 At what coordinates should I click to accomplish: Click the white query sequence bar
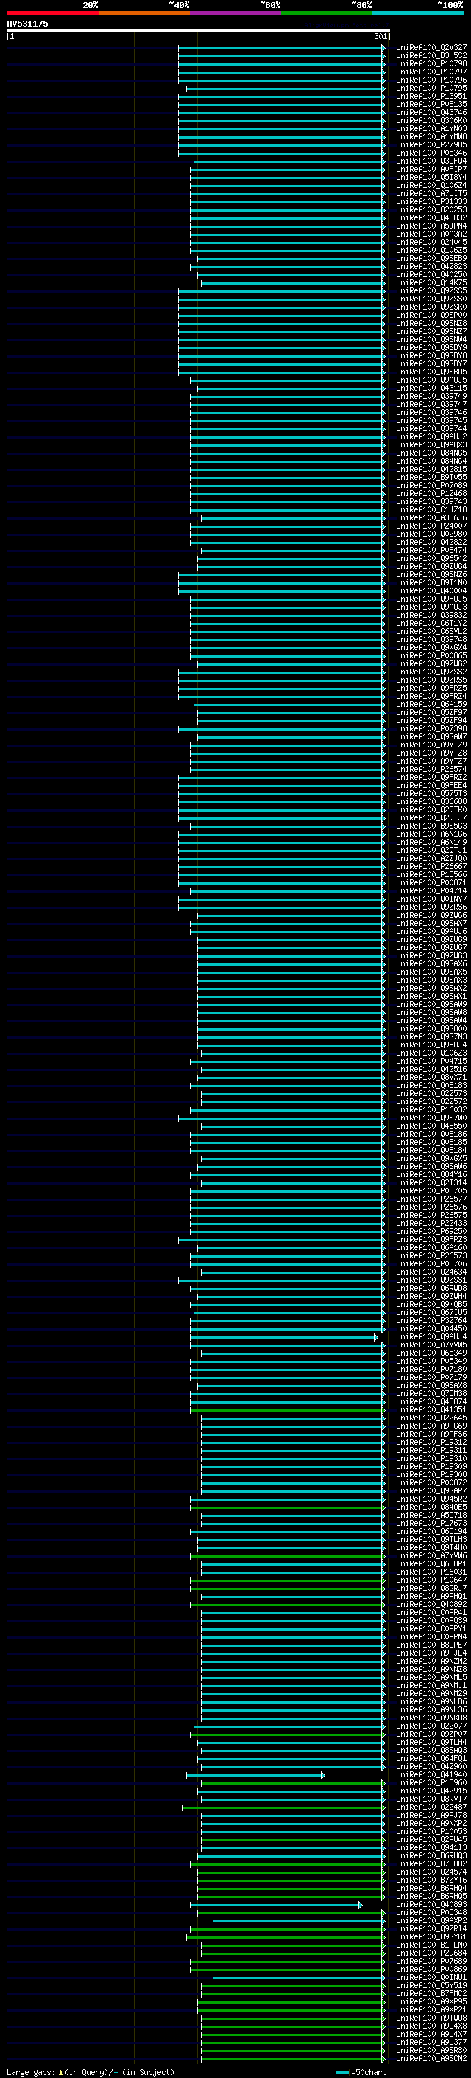click(198, 29)
